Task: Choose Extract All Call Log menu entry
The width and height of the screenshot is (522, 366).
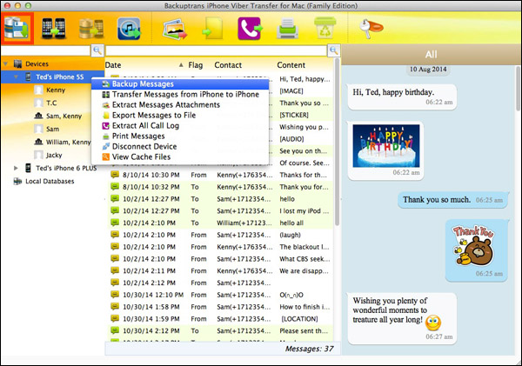Action: [180, 126]
